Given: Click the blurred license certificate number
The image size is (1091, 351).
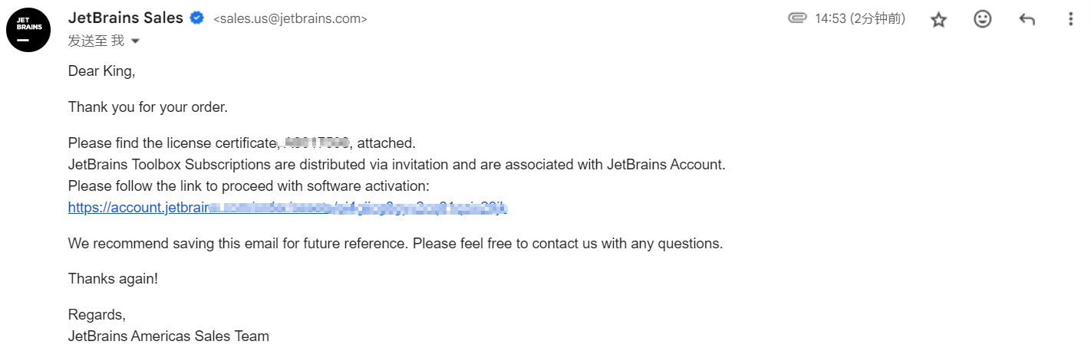Looking at the screenshot, I should [316, 142].
